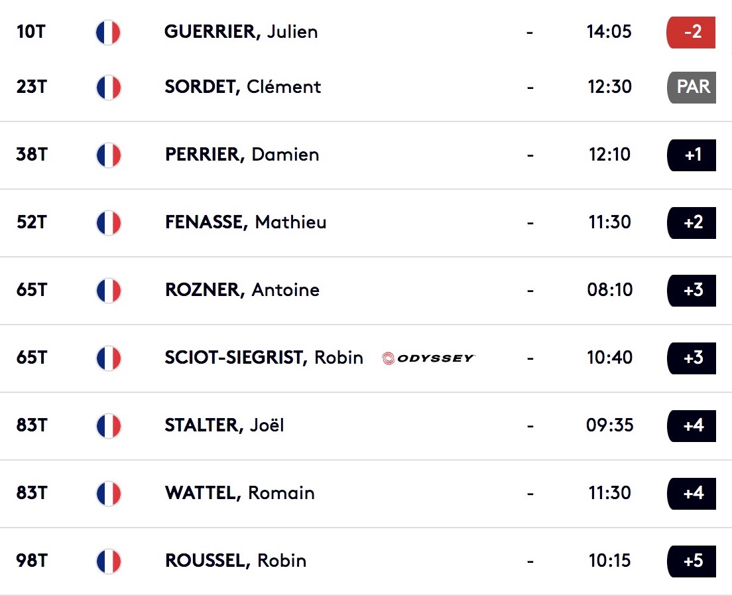Click the flag icon next to FENASSE, Mathieu
This screenshot has height=596, width=732.
point(109,223)
